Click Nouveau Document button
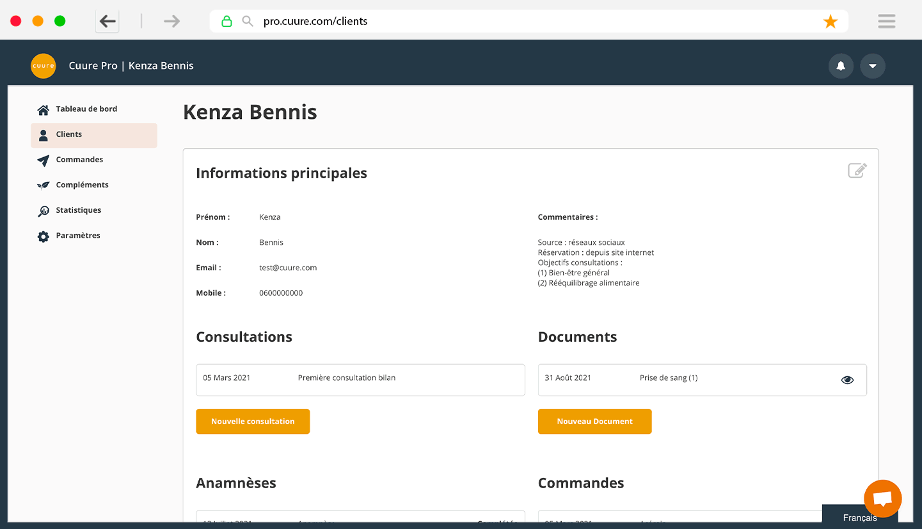This screenshot has height=529, width=922. tap(594, 422)
